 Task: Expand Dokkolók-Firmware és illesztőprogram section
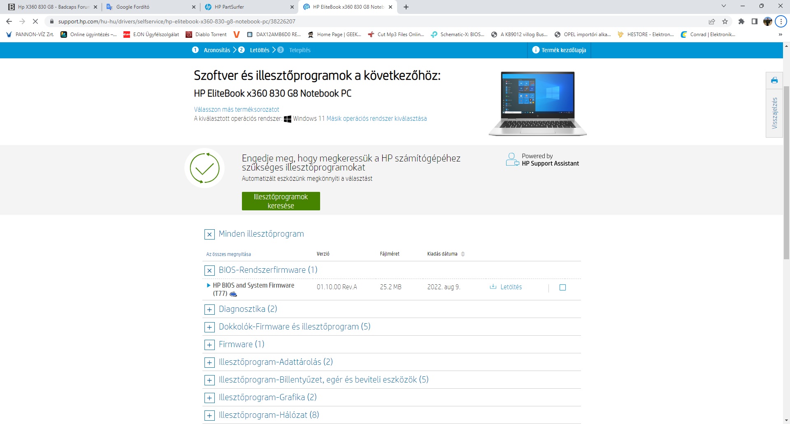point(209,327)
